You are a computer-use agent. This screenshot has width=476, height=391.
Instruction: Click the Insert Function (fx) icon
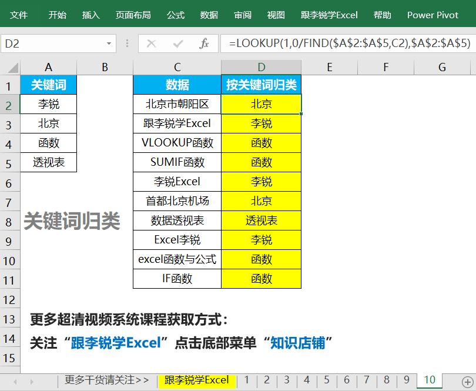point(205,44)
